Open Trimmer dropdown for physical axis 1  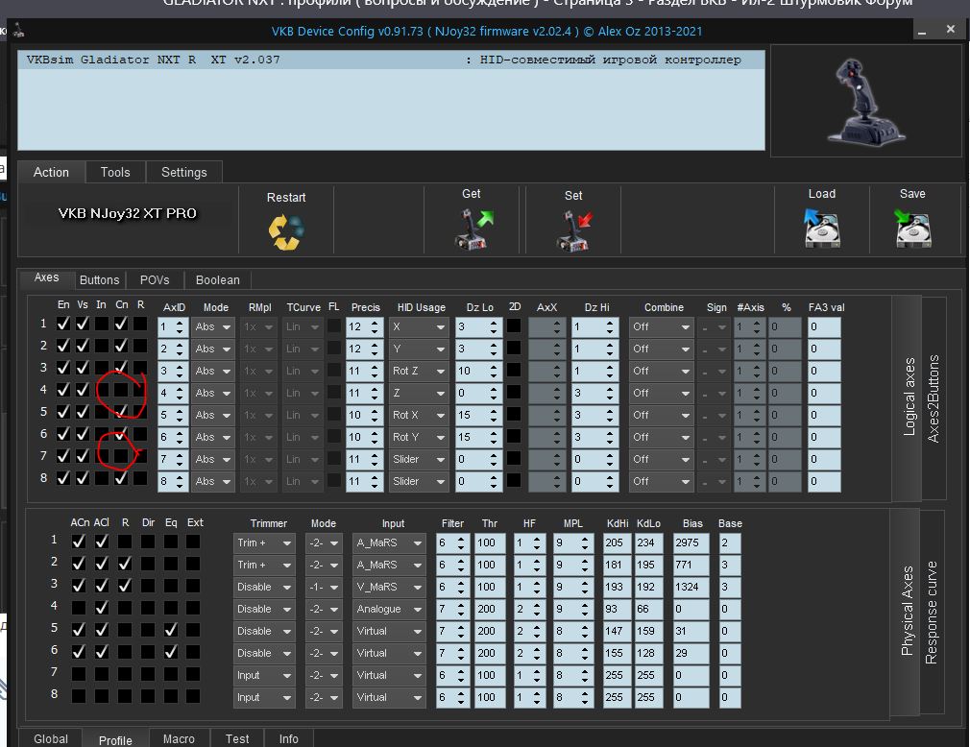[x=264, y=542]
